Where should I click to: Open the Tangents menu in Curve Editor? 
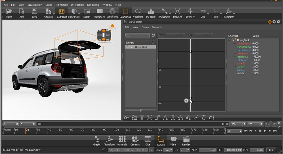[x=157, y=27]
